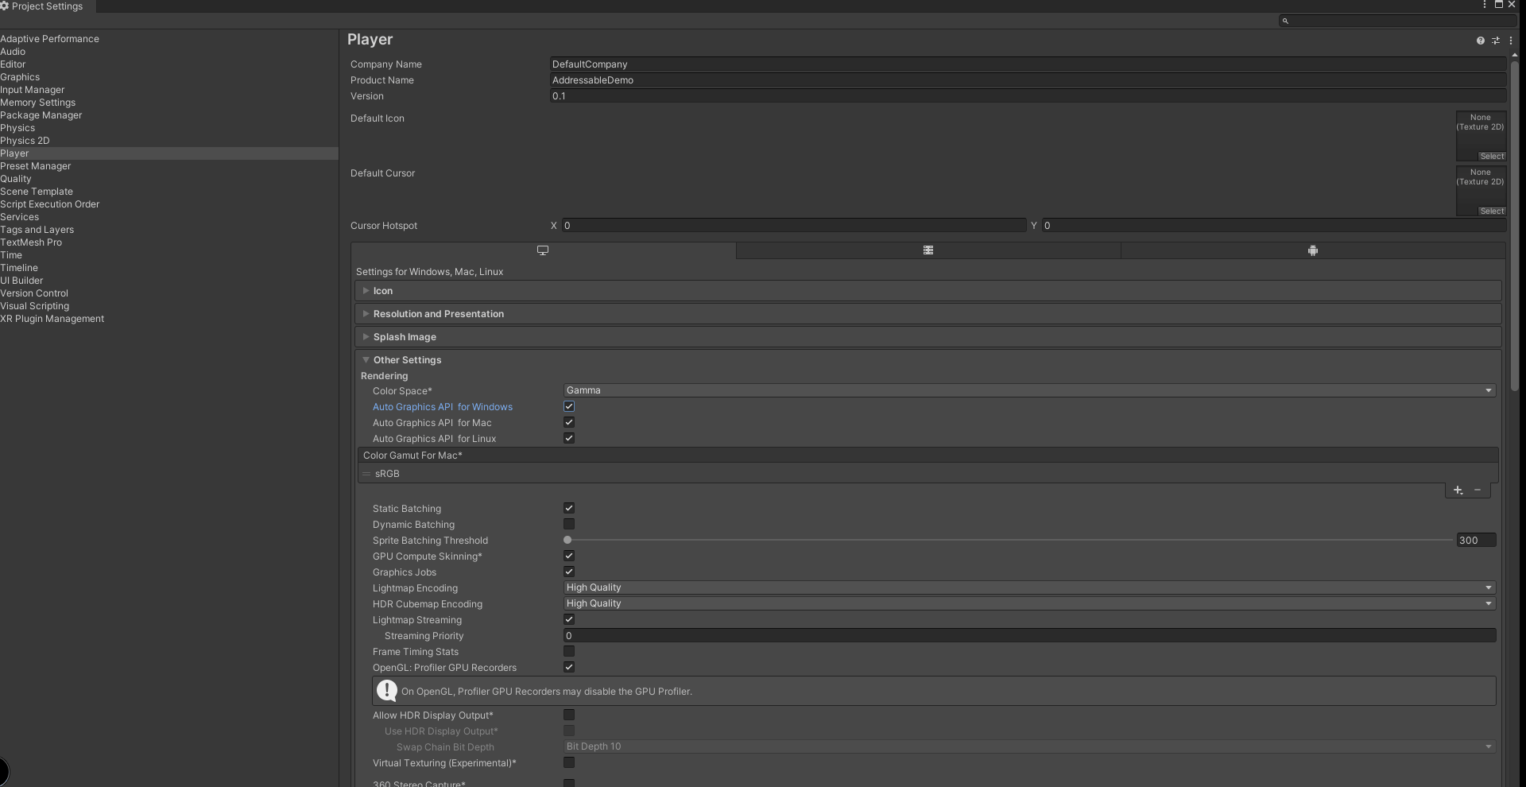1526x787 pixels.
Task: Open the Player settings help documentation icon
Action: coord(1480,41)
